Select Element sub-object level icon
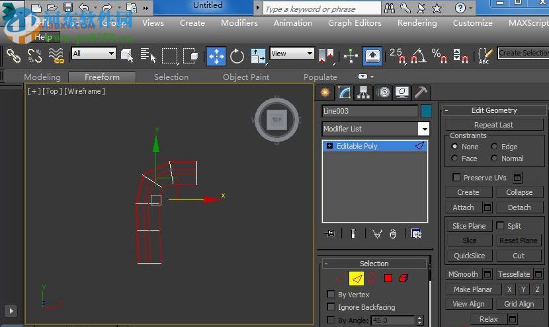 pos(403,278)
